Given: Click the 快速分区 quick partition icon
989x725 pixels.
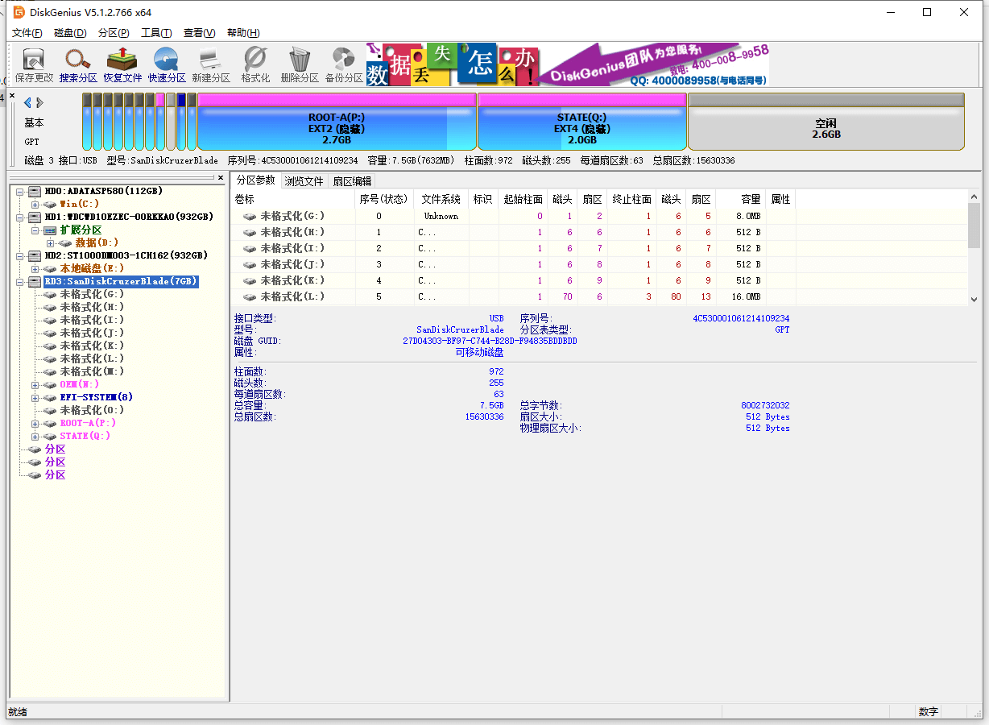Looking at the screenshot, I should pyautogui.click(x=167, y=64).
